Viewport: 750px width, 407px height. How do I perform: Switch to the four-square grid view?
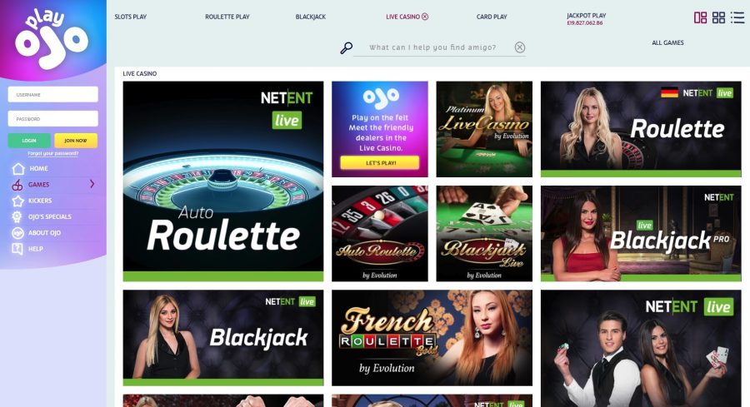tap(718, 17)
